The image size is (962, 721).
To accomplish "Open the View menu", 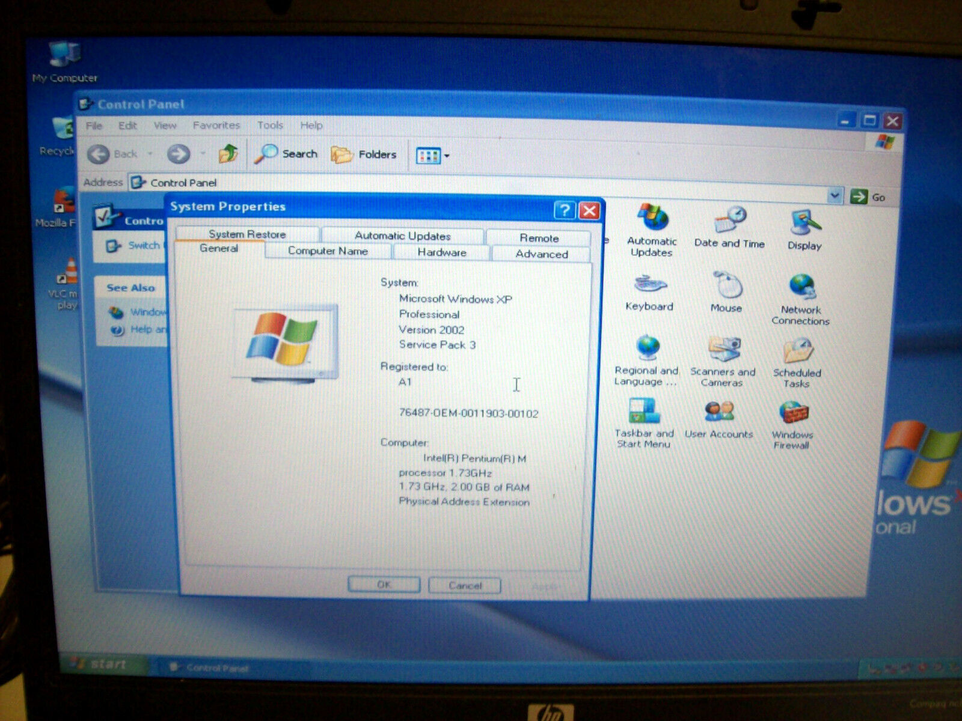I will (165, 125).
